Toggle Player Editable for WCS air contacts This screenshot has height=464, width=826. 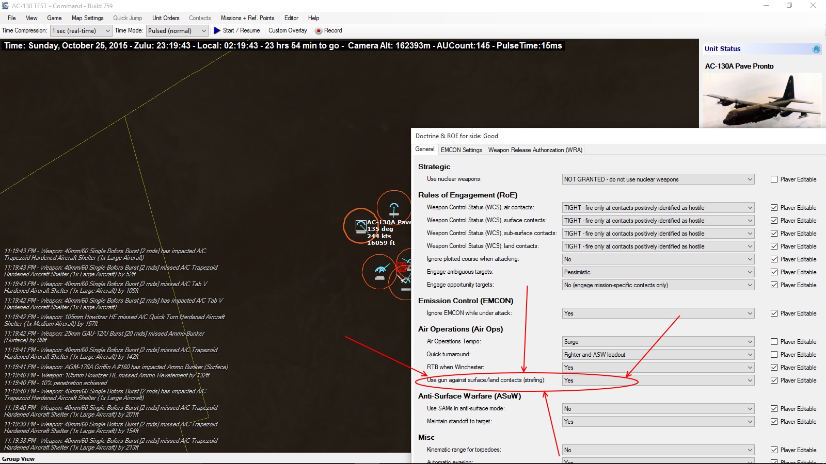point(774,208)
